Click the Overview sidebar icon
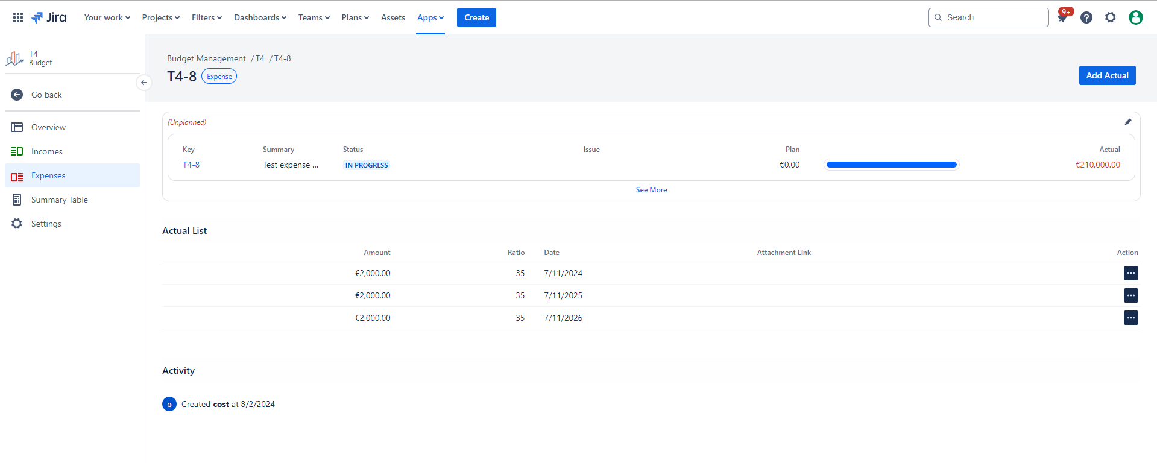The image size is (1157, 463). pyautogui.click(x=17, y=127)
